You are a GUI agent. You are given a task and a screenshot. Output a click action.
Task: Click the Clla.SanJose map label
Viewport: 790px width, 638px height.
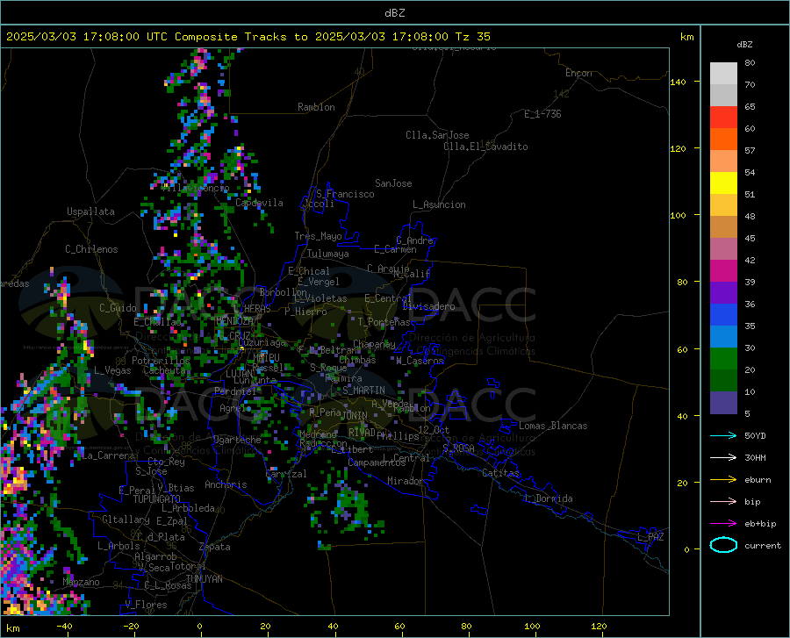coord(437,135)
